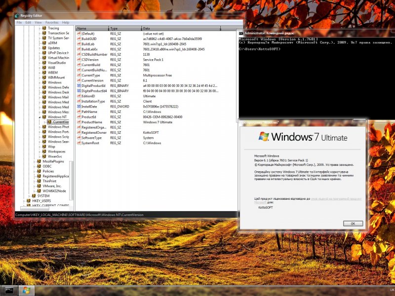The image size is (395, 296).
Task: Select the VisualStudio key
Action: pyautogui.click(x=57, y=63)
